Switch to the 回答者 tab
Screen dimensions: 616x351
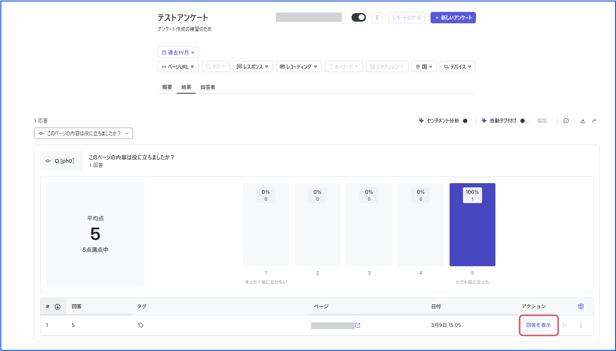click(x=208, y=87)
